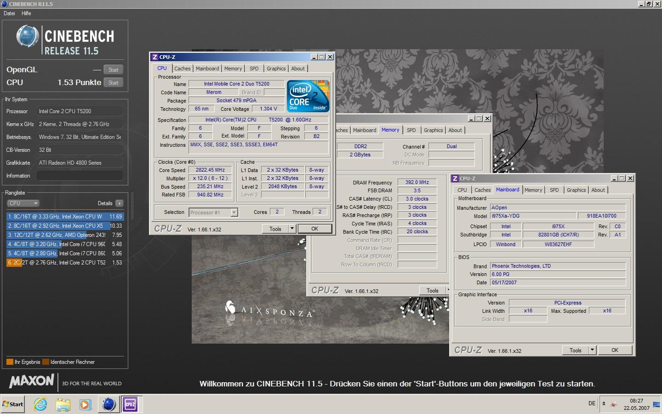Select About tab in Memory CPU-Z window

[455, 130]
